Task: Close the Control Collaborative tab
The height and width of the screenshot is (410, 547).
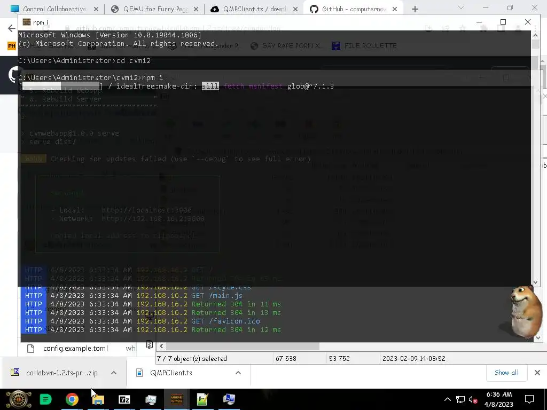Action: pos(96,9)
